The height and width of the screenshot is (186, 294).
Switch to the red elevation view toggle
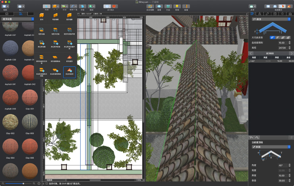tap(114, 6)
